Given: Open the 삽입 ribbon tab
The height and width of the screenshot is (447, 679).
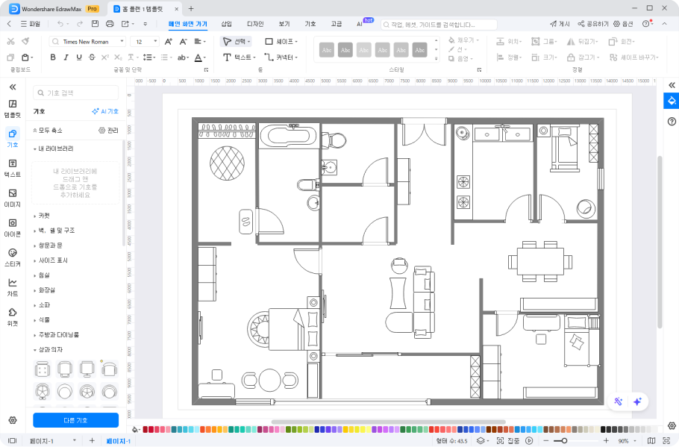Looking at the screenshot, I should pyautogui.click(x=226, y=23).
